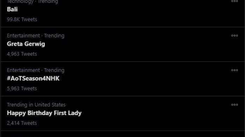245x137 pixels.
Task: Open more options for Greta Gerwig trend
Action: pyautogui.click(x=234, y=36)
